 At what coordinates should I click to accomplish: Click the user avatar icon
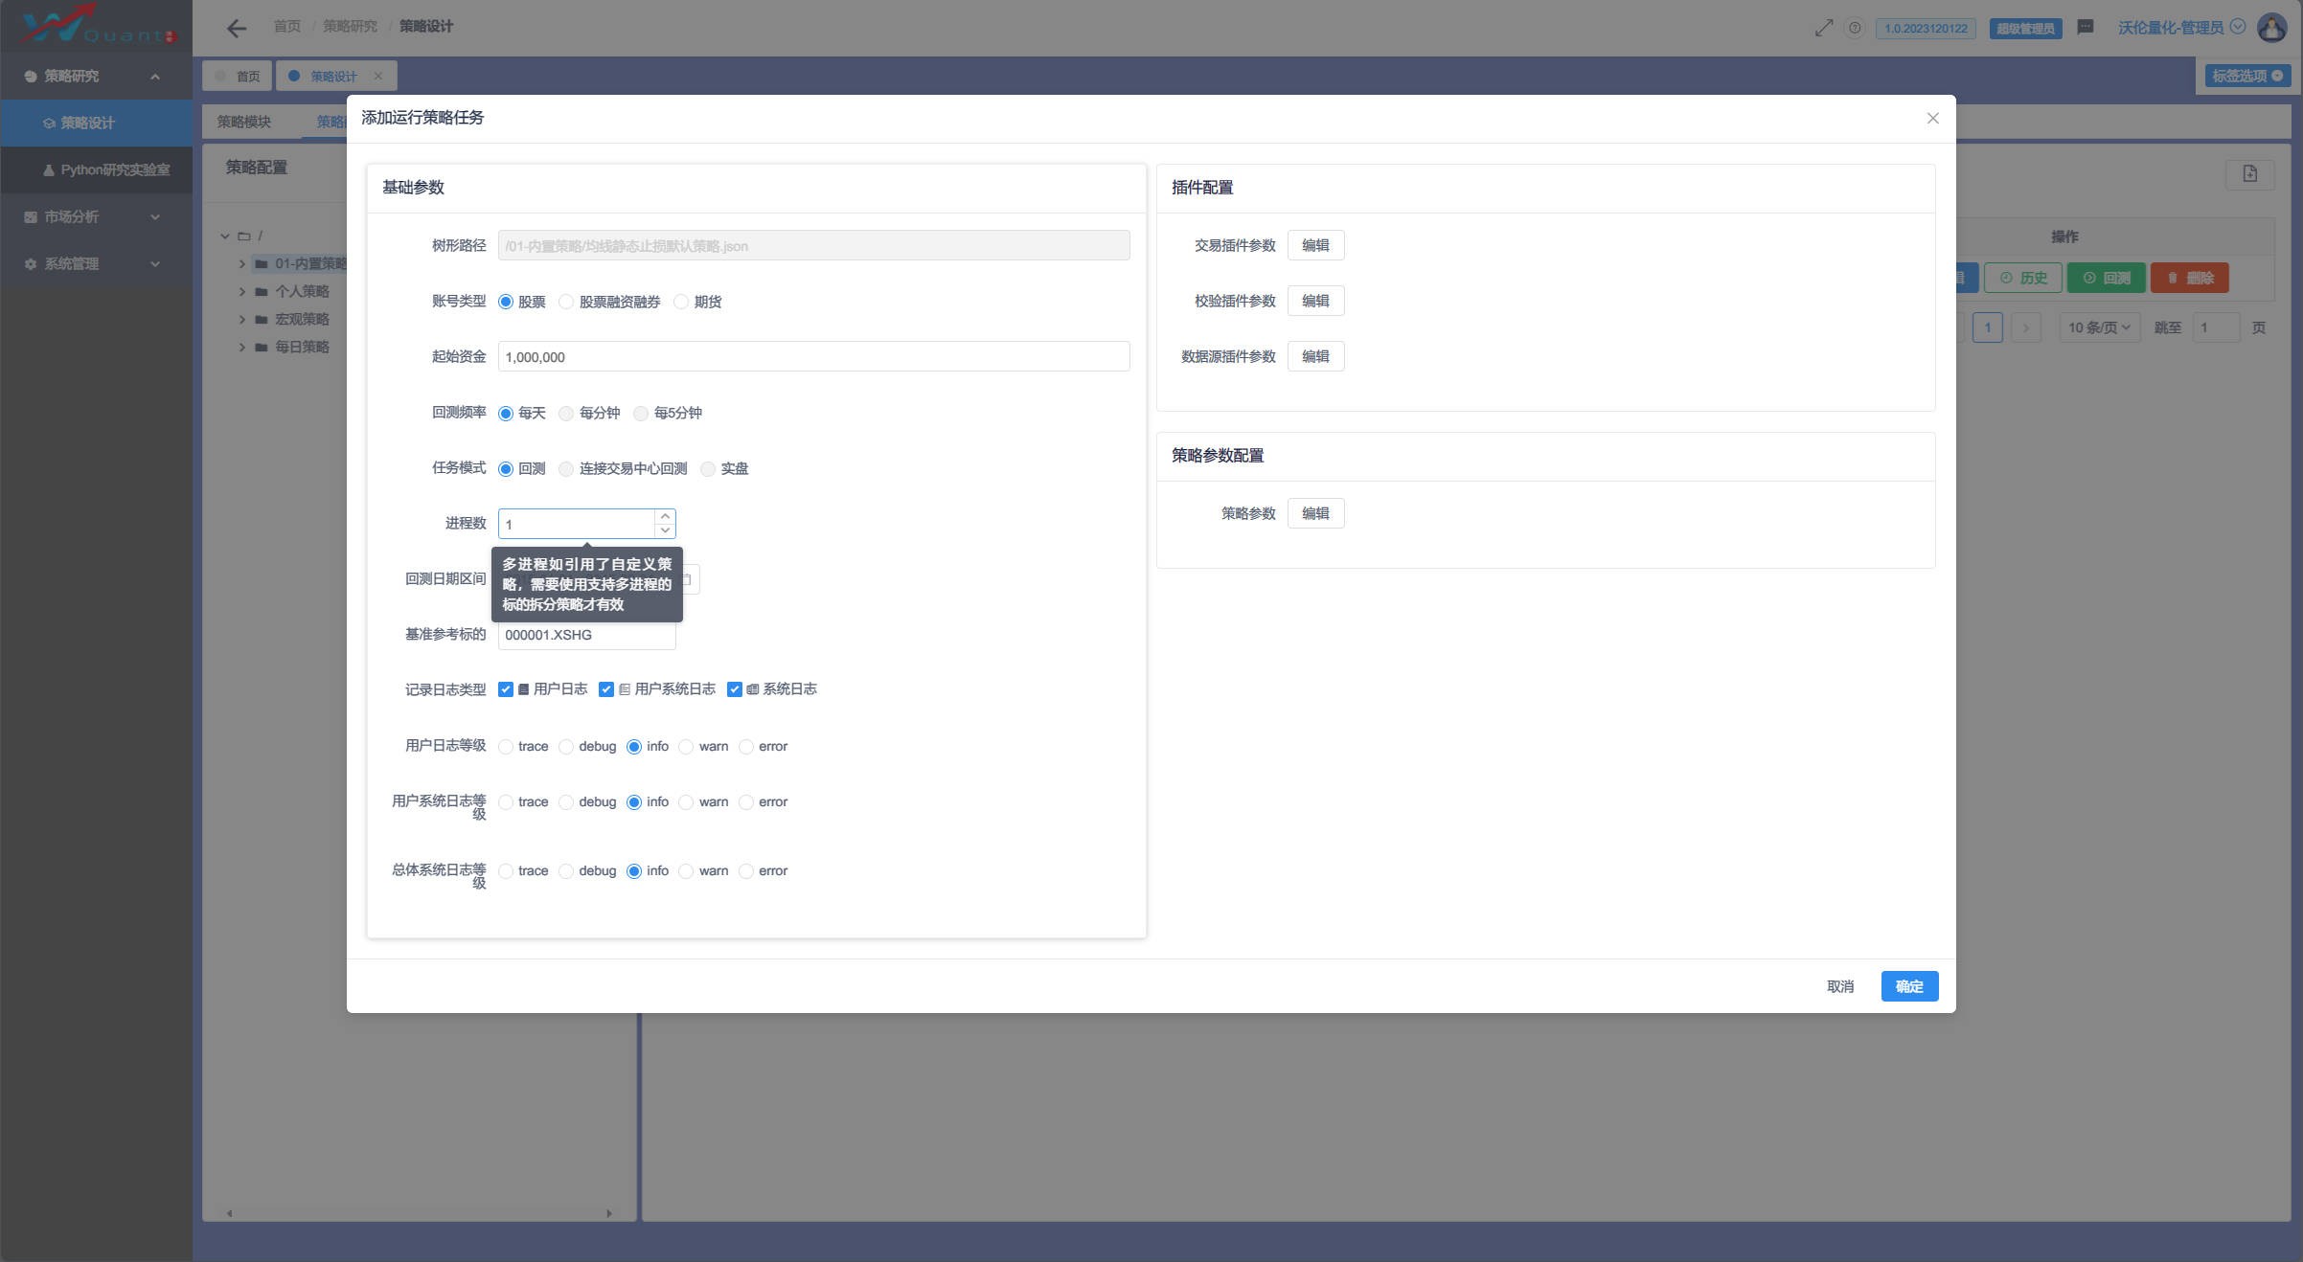[x=2271, y=27]
